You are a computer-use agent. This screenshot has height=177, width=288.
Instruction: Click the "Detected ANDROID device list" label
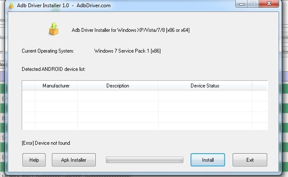tap(54, 69)
